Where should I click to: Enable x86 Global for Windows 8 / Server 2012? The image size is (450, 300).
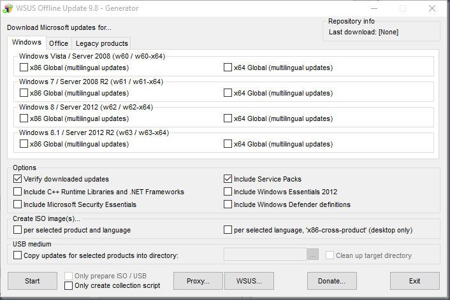[24, 118]
